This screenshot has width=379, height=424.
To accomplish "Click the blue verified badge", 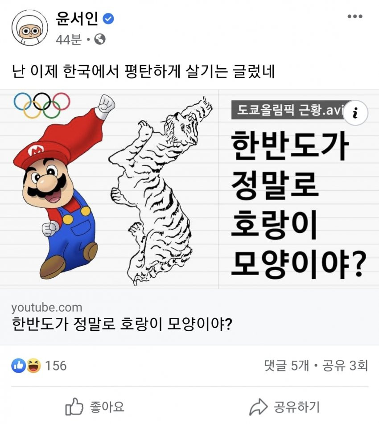I will 108,19.
